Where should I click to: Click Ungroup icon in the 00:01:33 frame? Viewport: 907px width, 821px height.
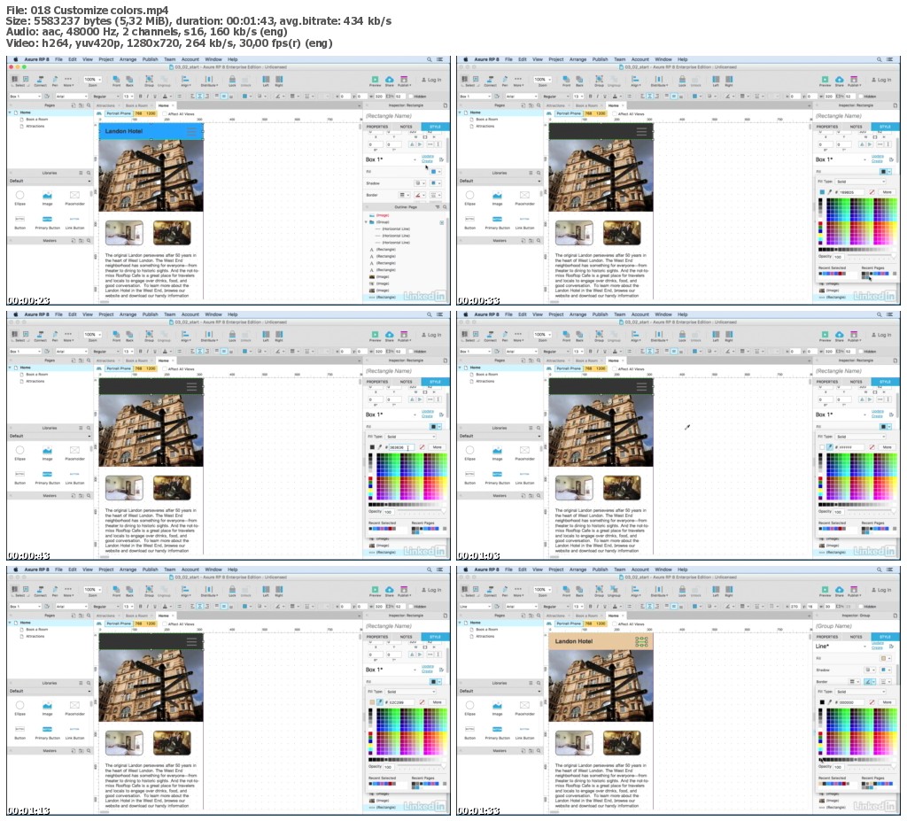coord(615,590)
